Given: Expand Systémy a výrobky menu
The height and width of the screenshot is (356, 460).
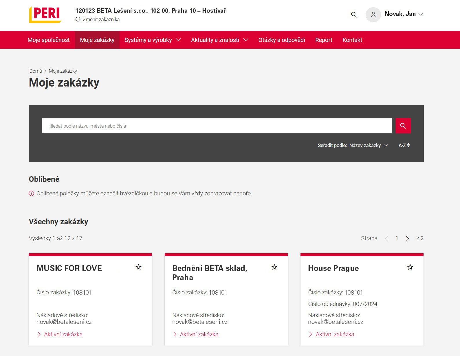Looking at the screenshot, I should 153,40.
